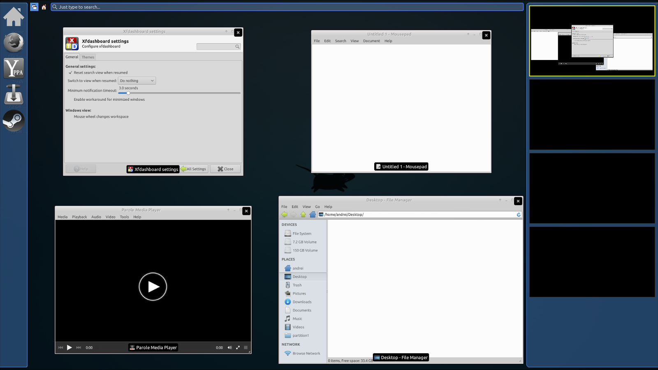Click the reload icon in File Manager toolbar
The image size is (658, 370).
pos(518,214)
